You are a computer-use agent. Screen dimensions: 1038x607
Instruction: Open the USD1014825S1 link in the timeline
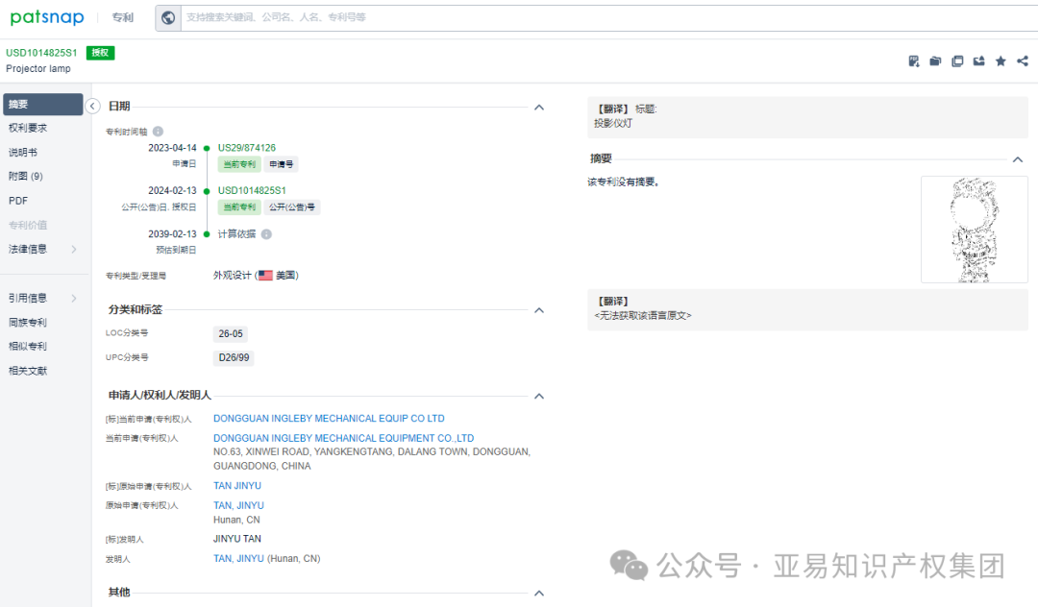click(x=252, y=190)
